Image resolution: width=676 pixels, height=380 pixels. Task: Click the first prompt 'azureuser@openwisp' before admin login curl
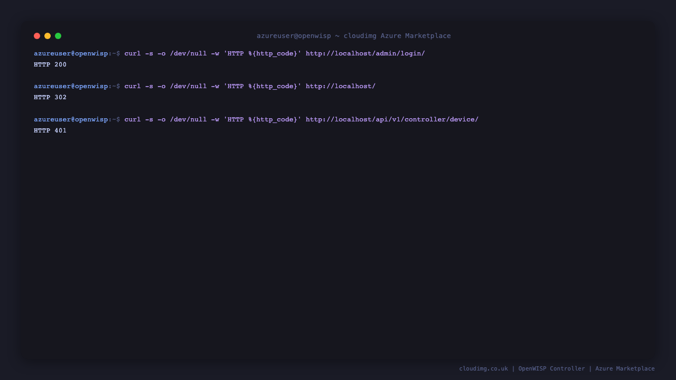click(x=71, y=53)
